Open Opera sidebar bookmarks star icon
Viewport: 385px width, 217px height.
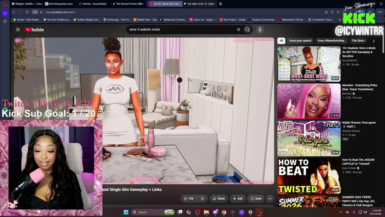pos(5,21)
